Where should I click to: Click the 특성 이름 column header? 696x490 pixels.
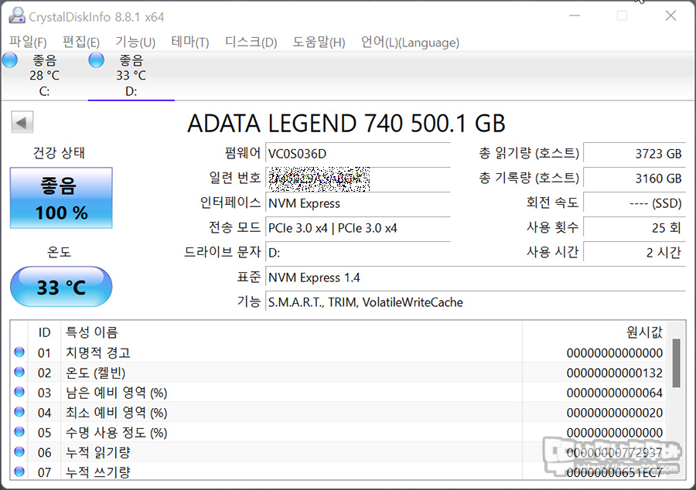click(x=292, y=332)
